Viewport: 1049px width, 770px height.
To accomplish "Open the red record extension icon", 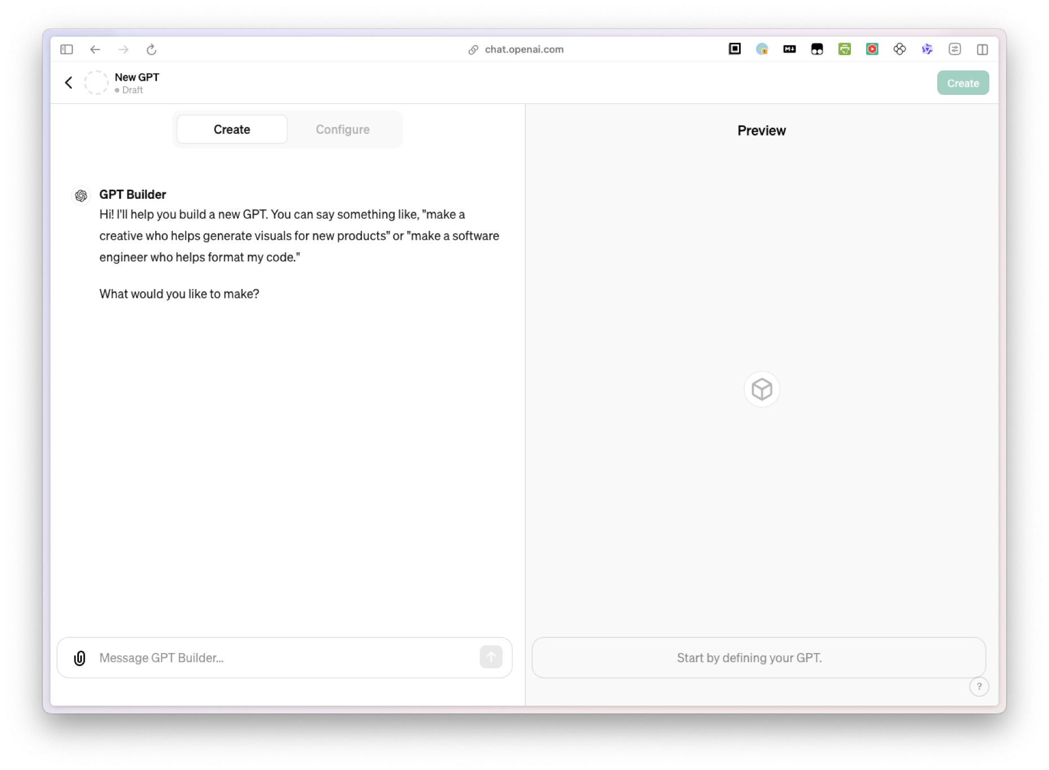I will (x=872, y=49).
